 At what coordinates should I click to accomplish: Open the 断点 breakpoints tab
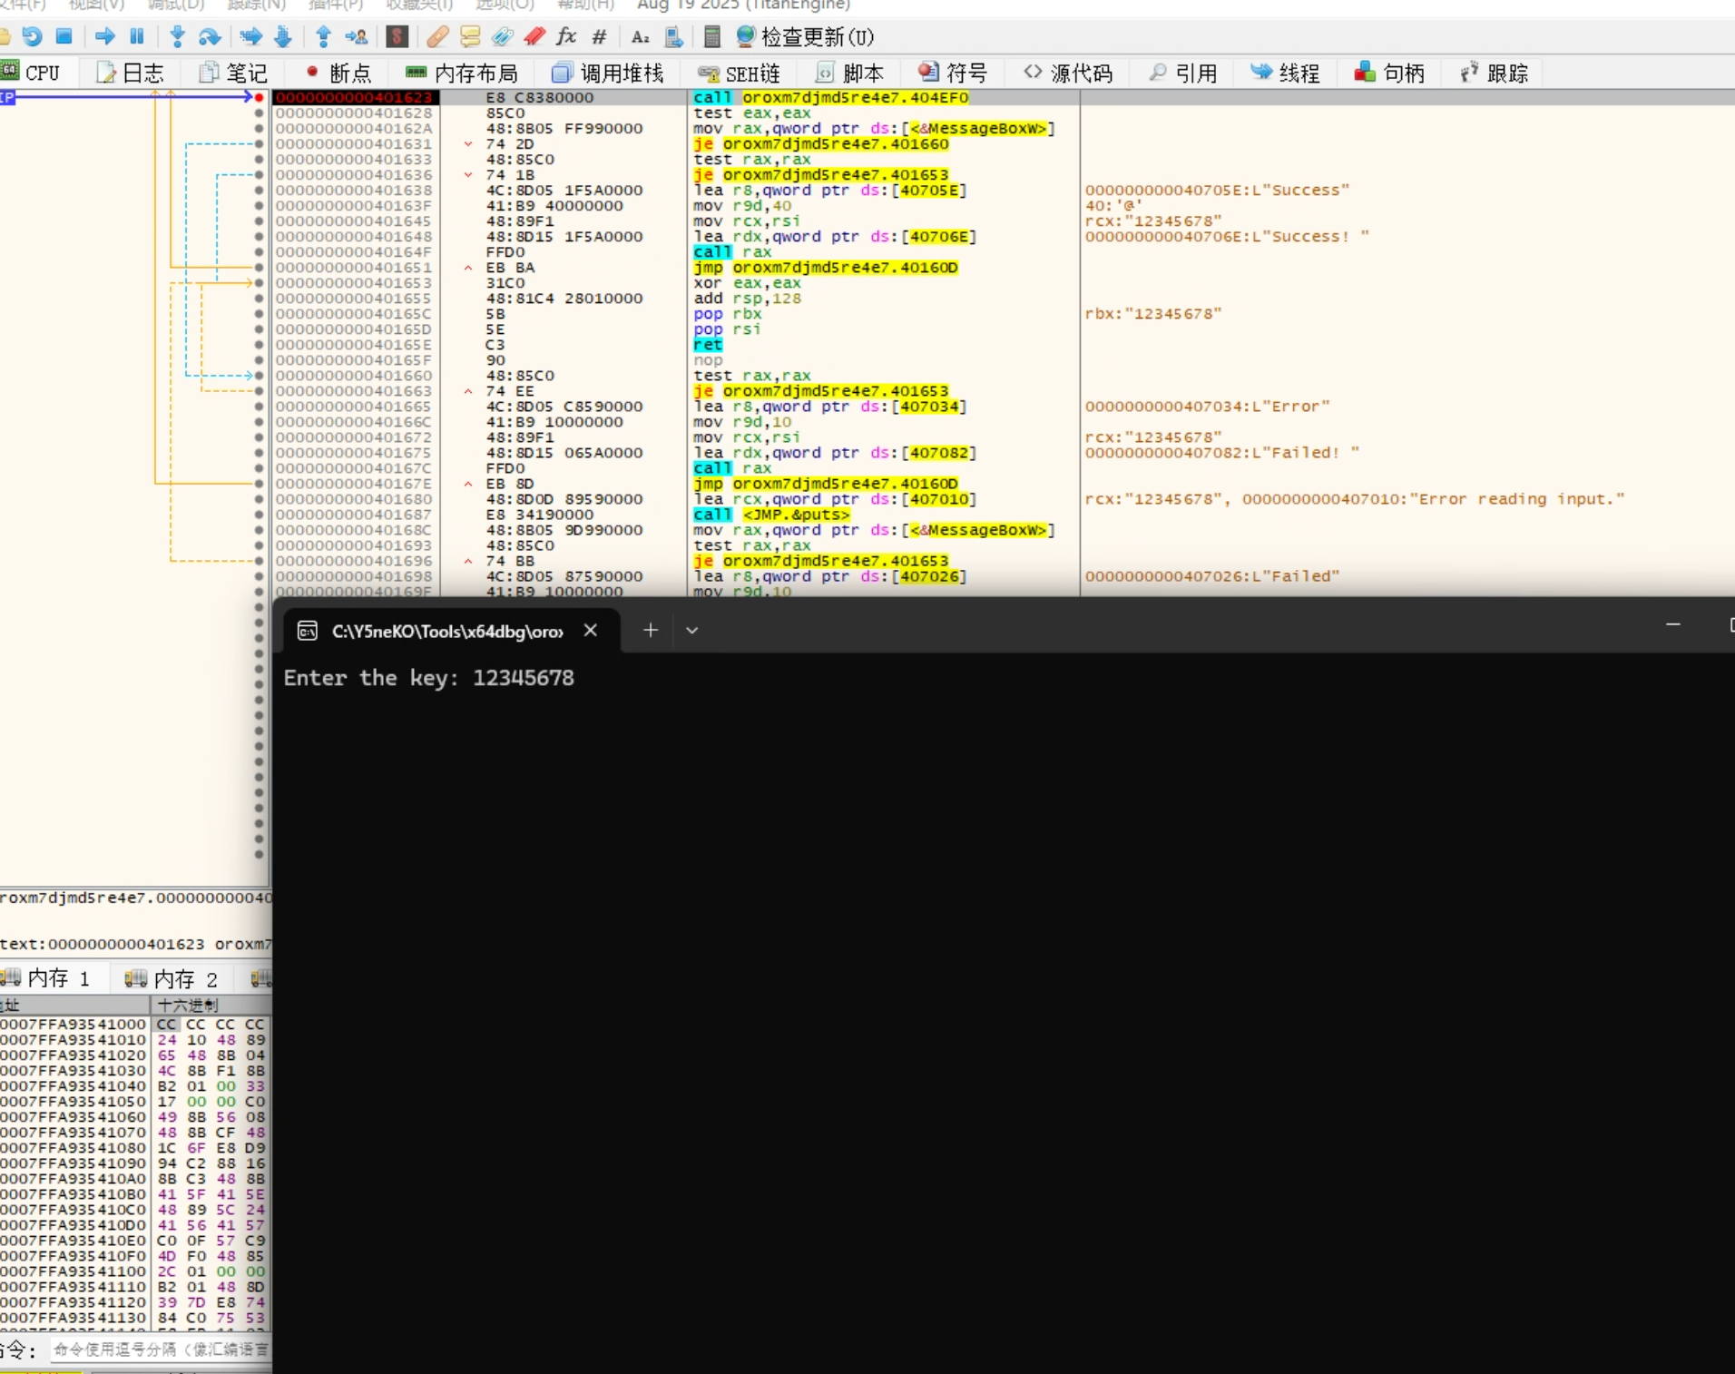[x=338, y=73]
